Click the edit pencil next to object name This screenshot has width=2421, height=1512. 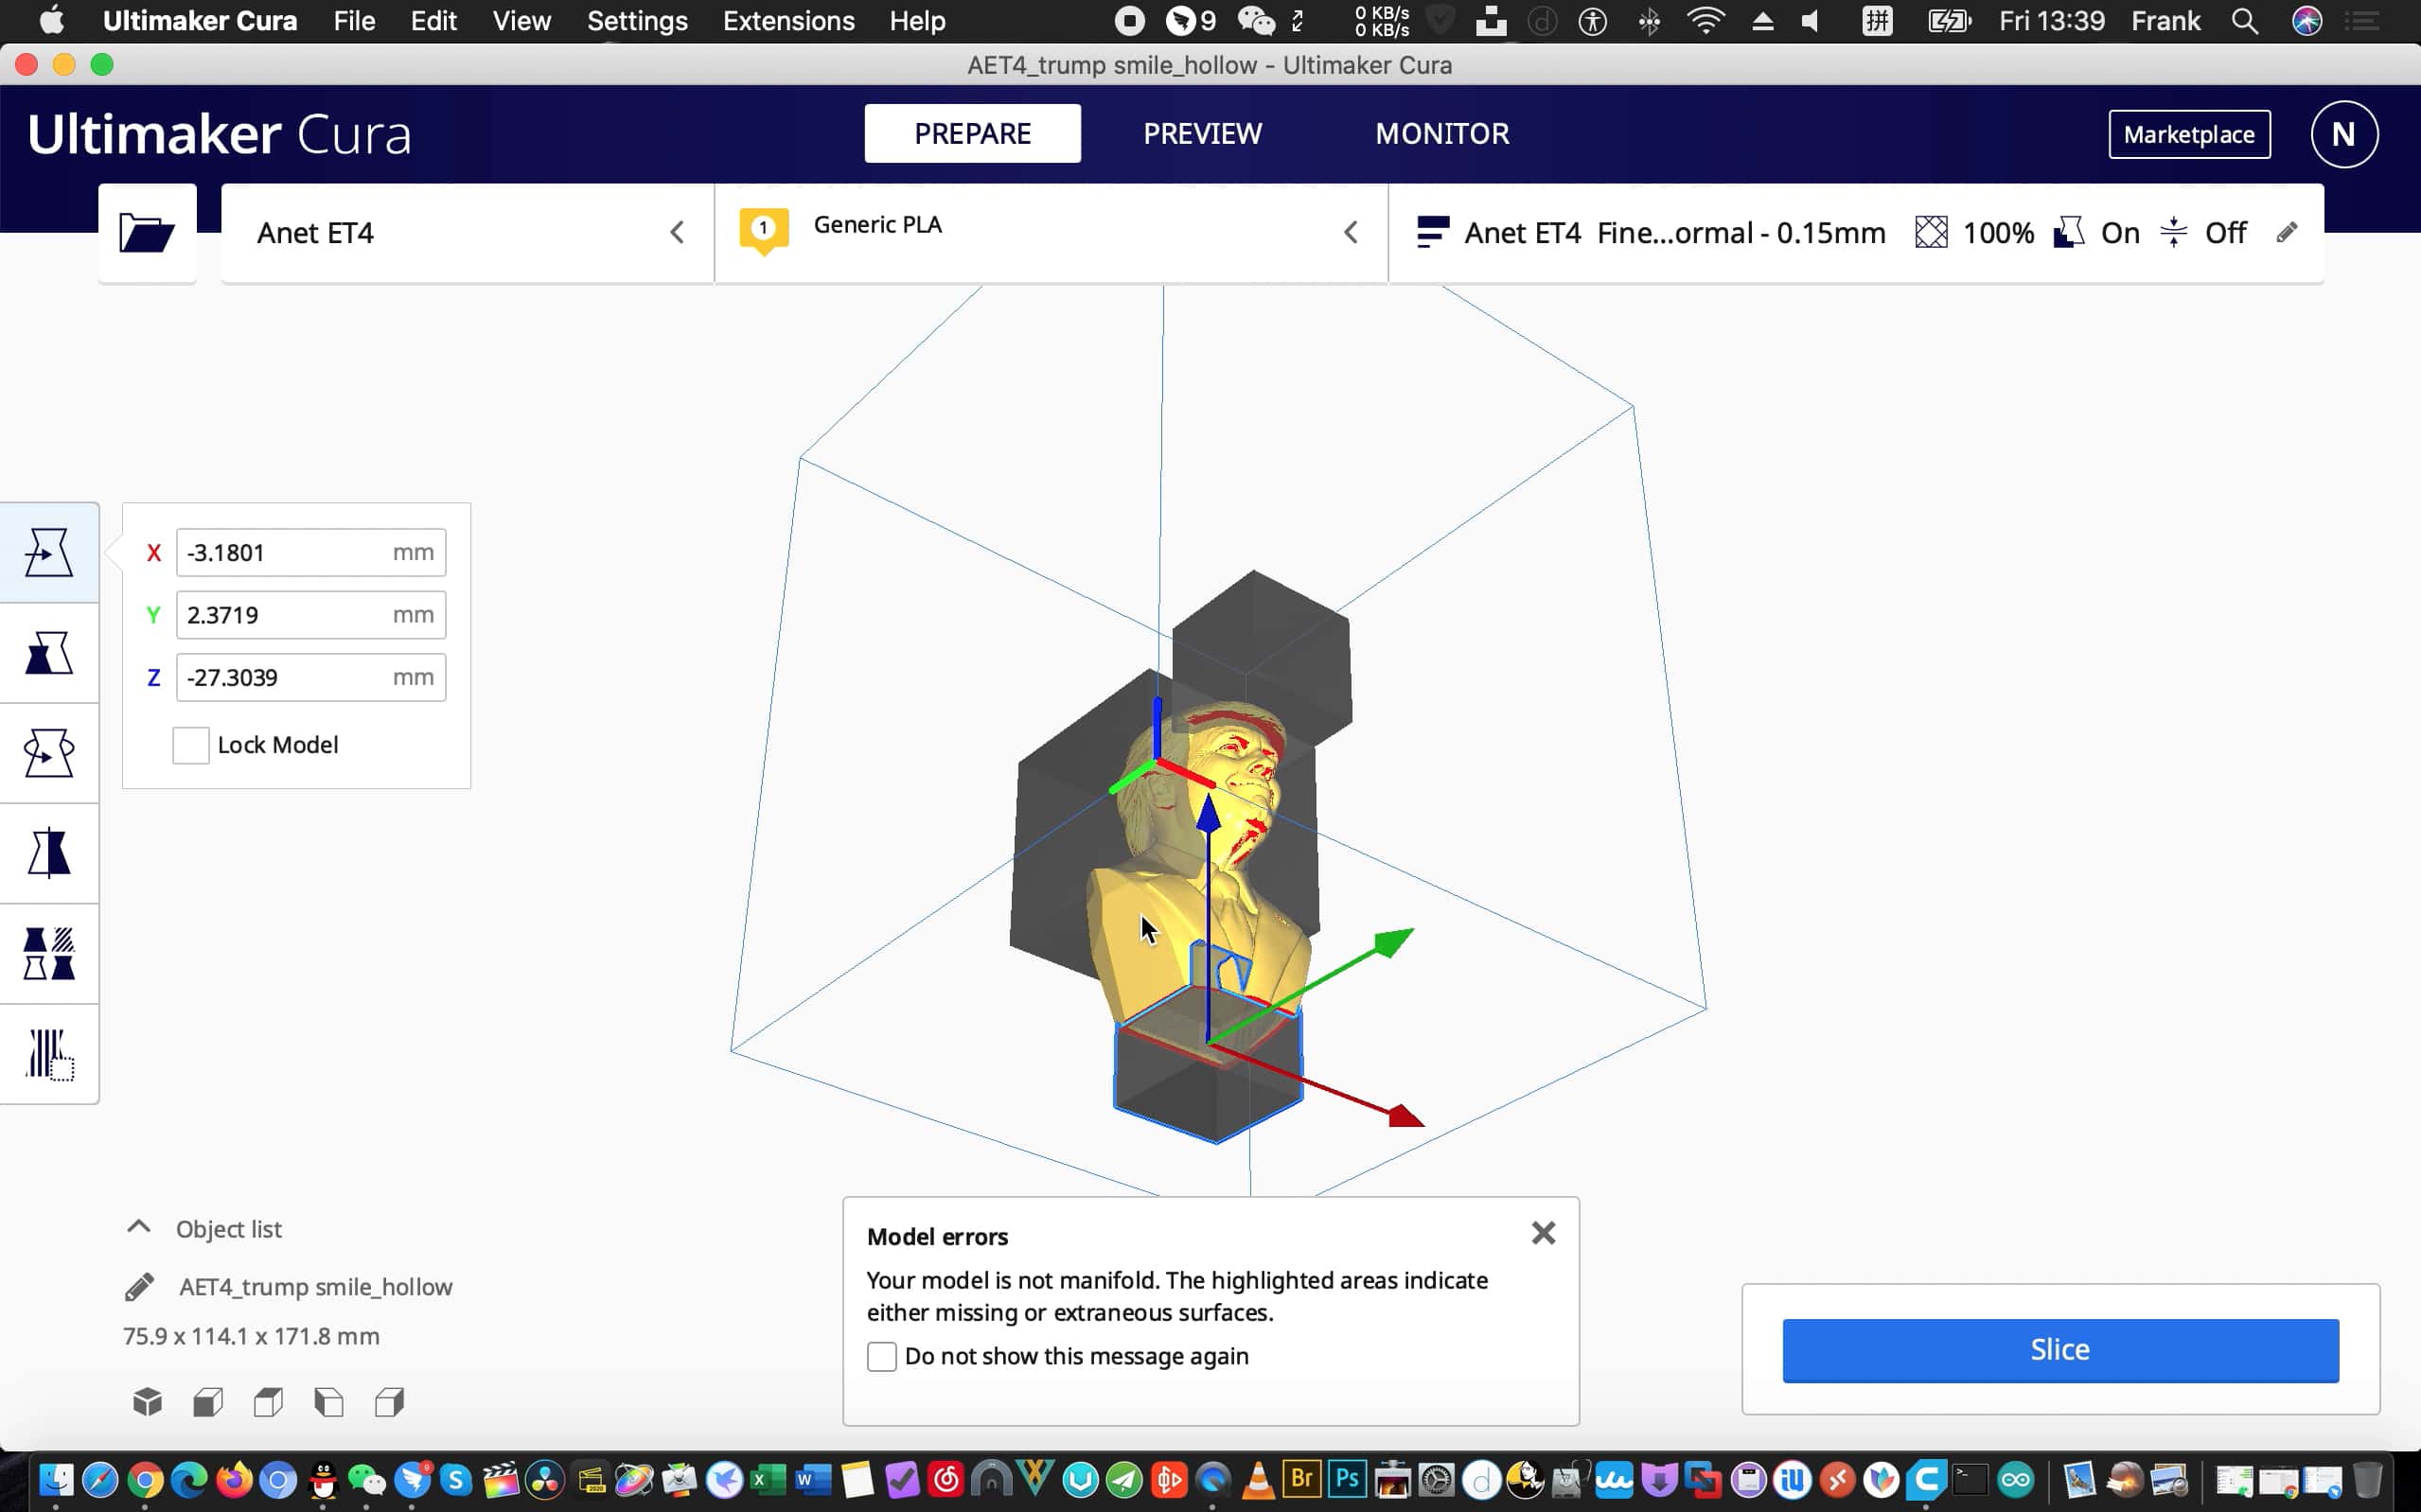(x=140, y=1287)
